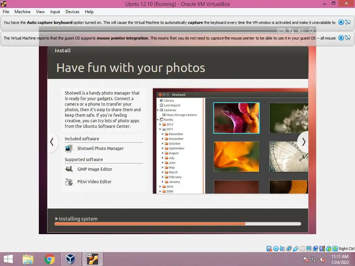This screenshot has height=266, width=355.
Task: Click the optical disk status icon
Action: pos(276,249)
